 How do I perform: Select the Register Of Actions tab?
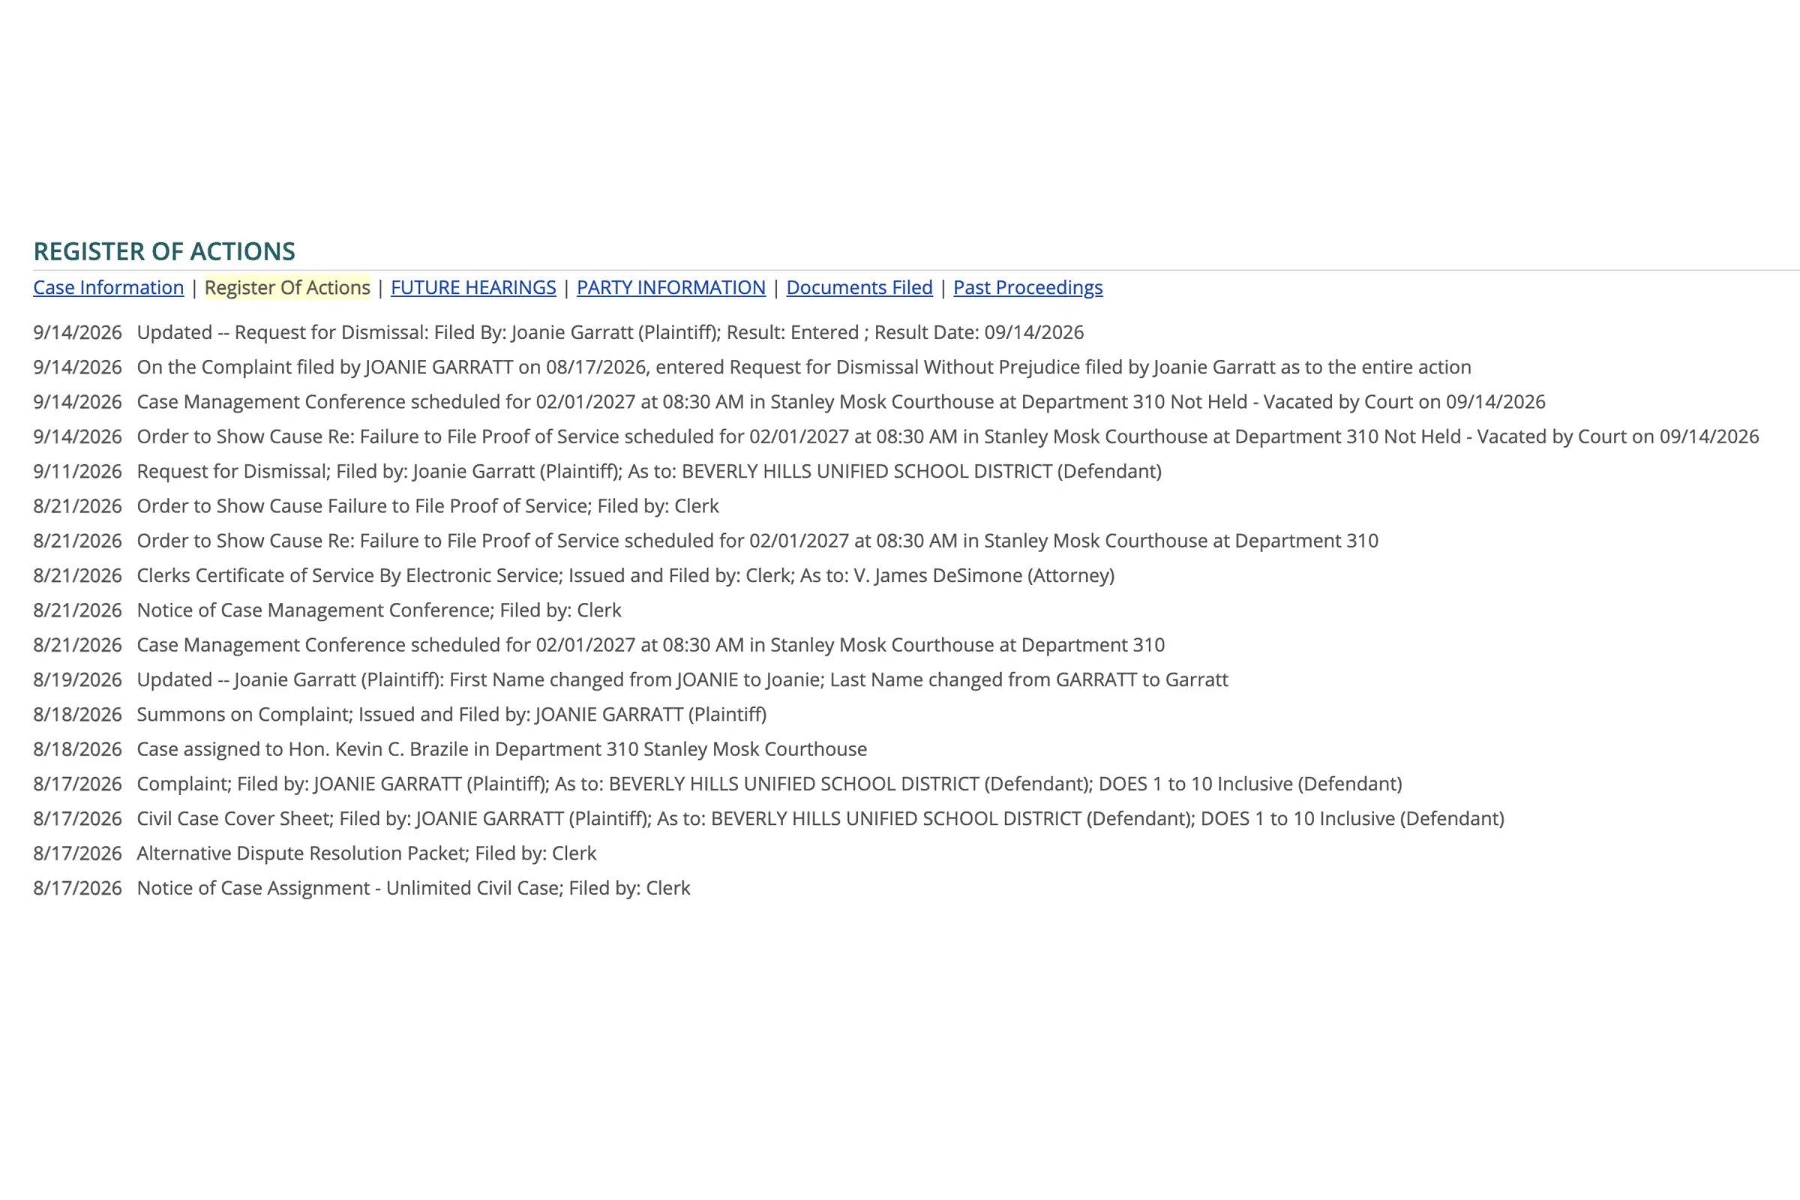click(287, 287)
